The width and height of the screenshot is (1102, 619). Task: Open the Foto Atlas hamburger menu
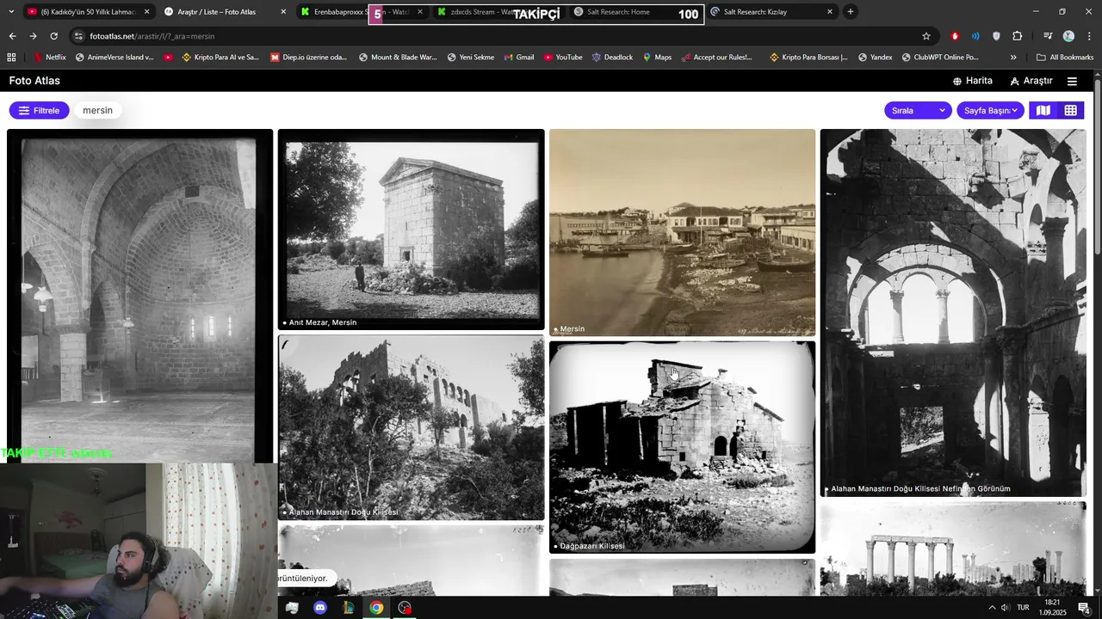coord(1072,81)
